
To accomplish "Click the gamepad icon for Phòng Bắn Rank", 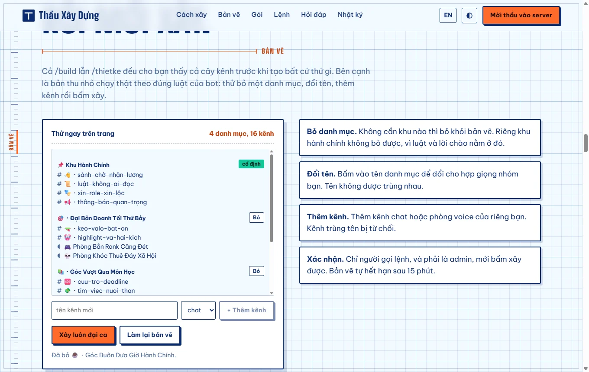I will click(x=68, y=247).
